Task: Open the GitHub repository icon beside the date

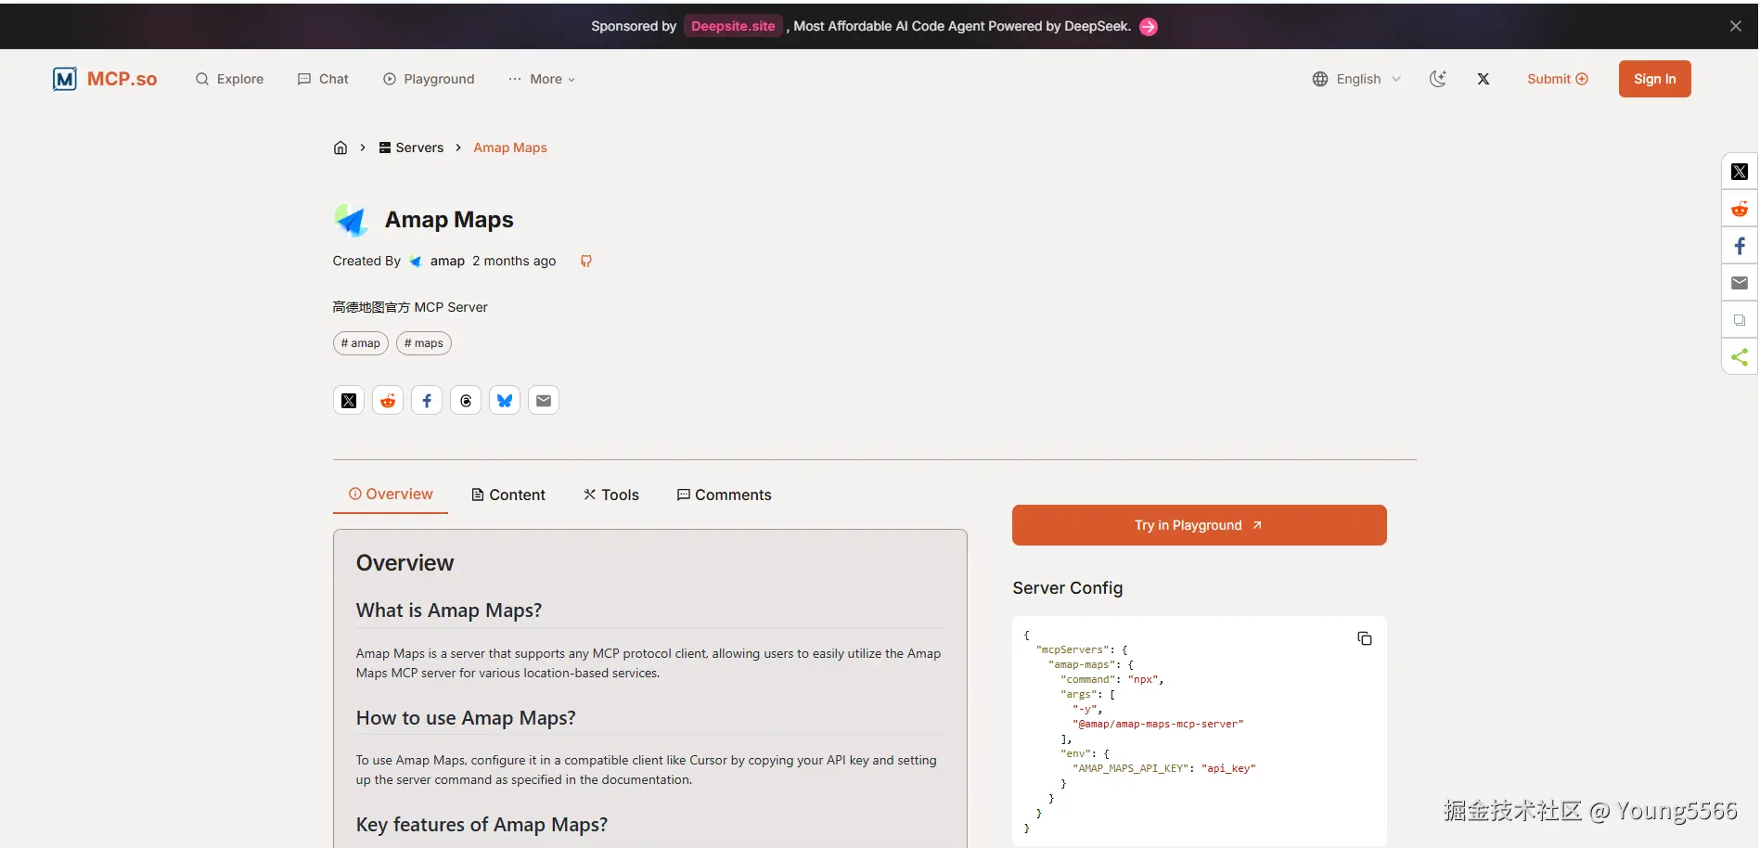Action: coord(586,261)
